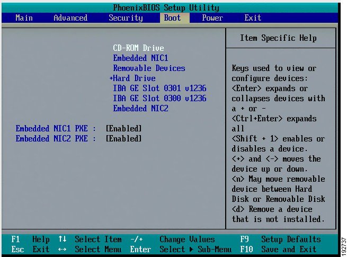Choose Removable Devices boot entry

pos(149,68)
